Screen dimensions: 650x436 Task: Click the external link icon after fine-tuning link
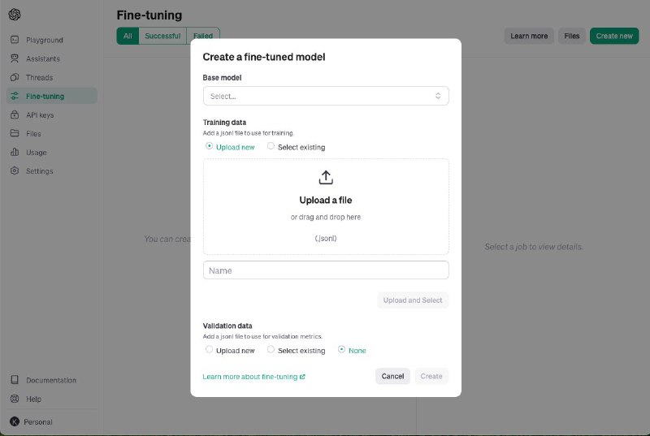coord(302,377)
